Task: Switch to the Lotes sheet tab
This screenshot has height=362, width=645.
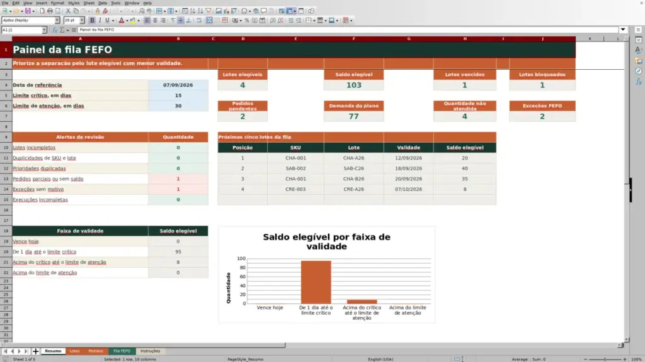Action: (74, 351)
